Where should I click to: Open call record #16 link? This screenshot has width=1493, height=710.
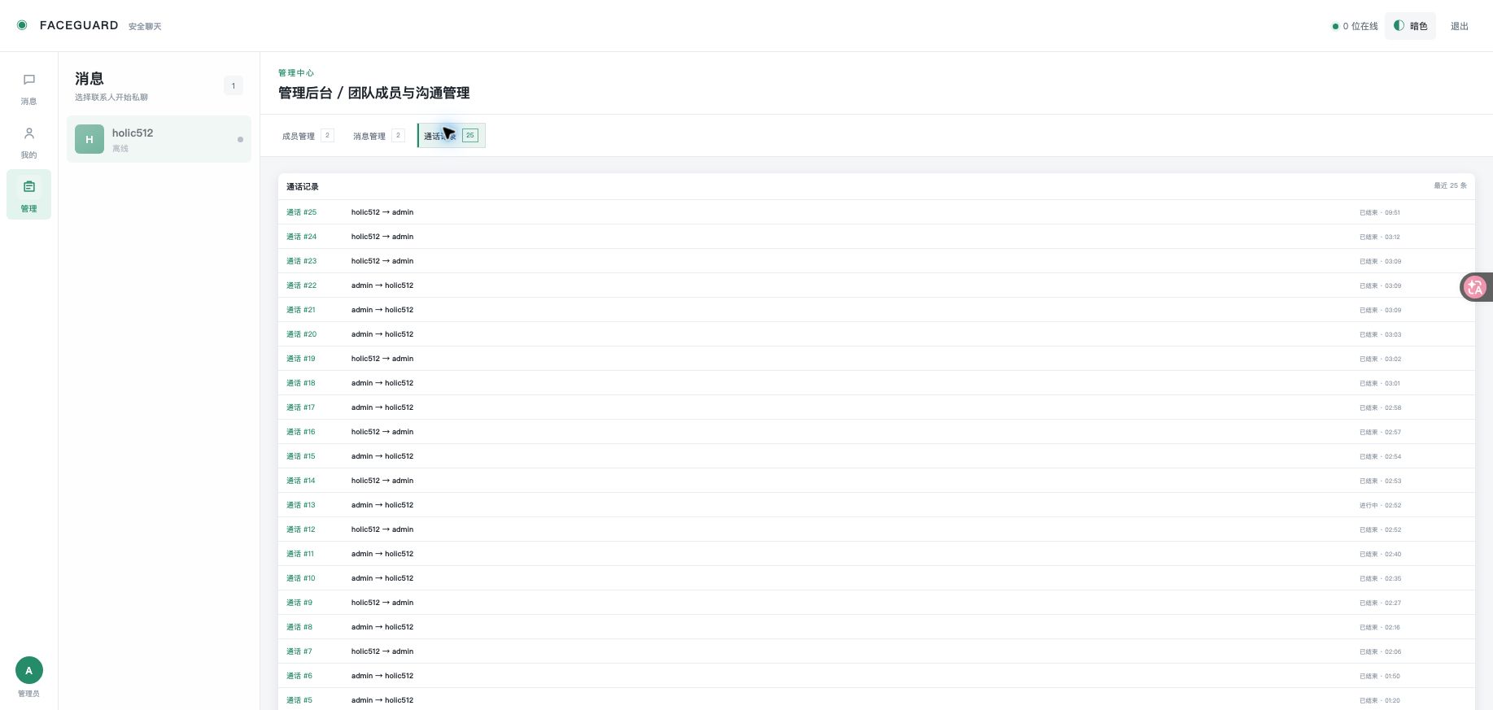(x=300, y=432)
